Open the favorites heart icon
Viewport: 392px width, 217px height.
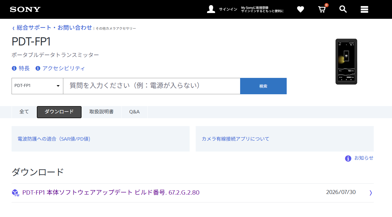300,9
